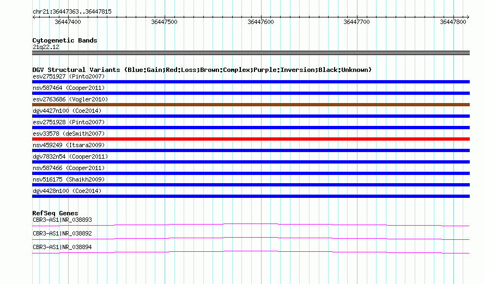Select the blue bar under dgv4427n100
This screenshot has height=284, width=485.
point(251,116)
